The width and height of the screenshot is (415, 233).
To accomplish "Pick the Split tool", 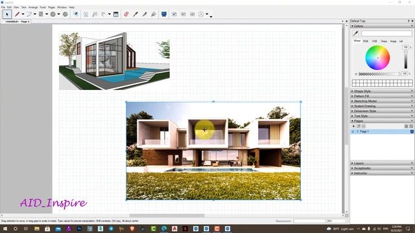I will (145, 14).
